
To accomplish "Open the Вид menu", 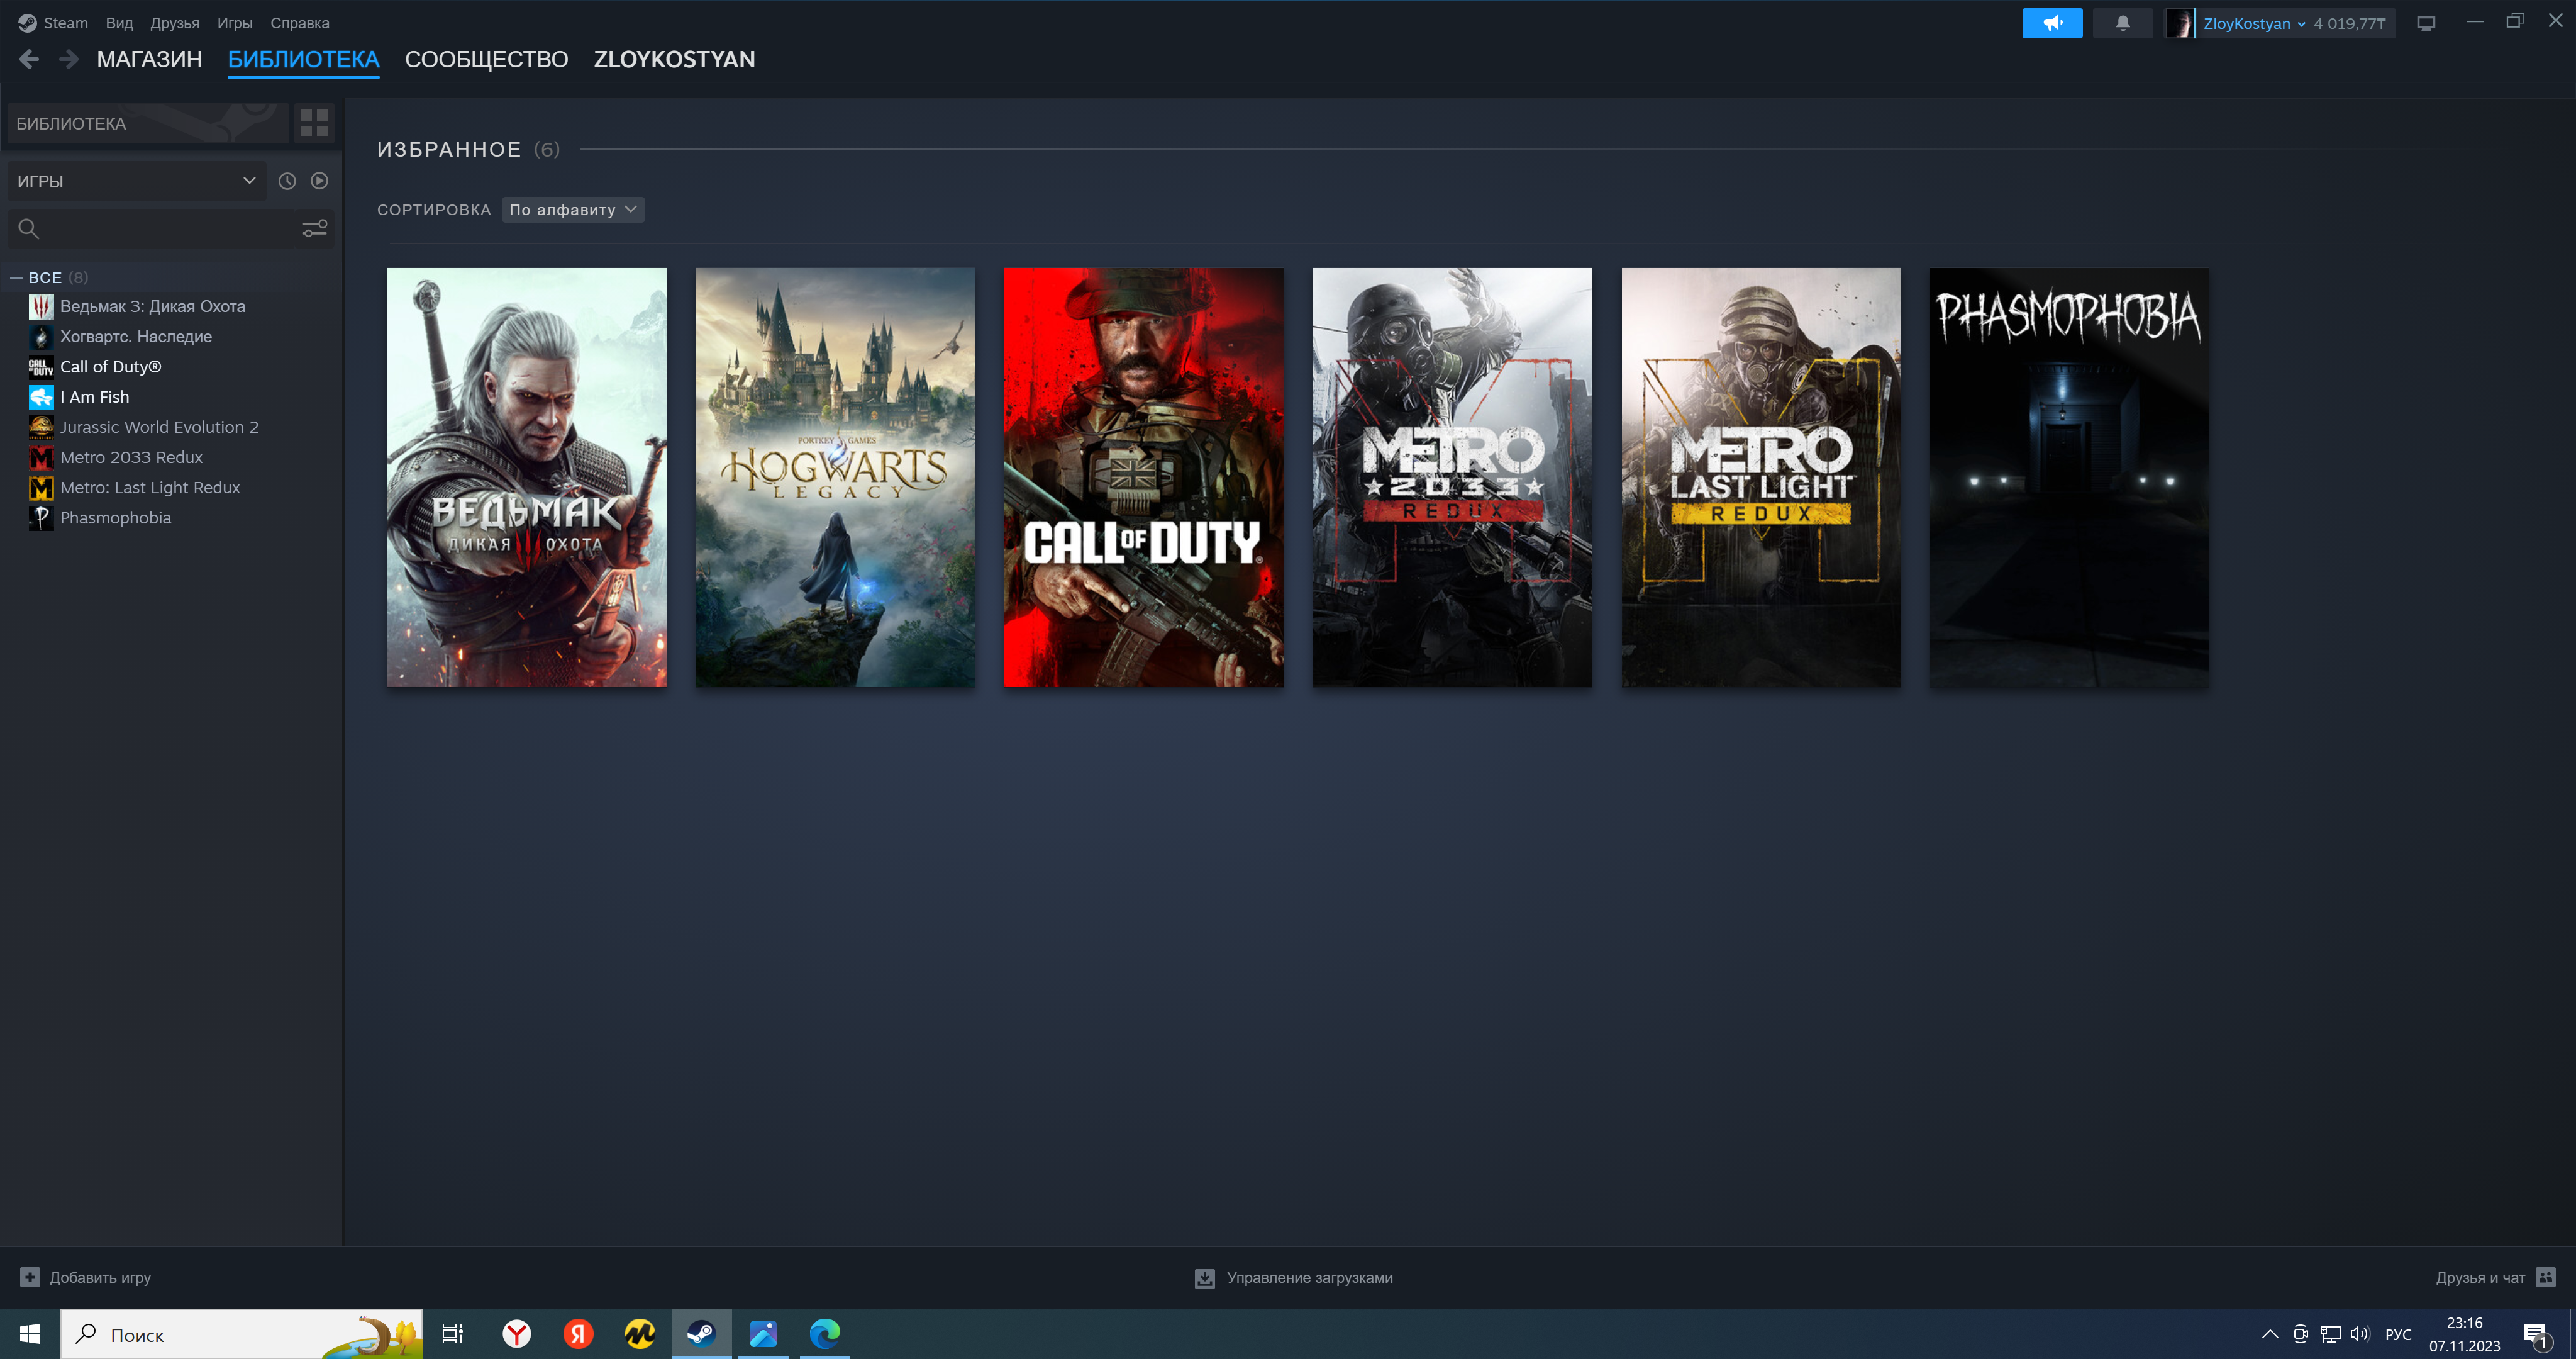I will click(x=119, y=23).
